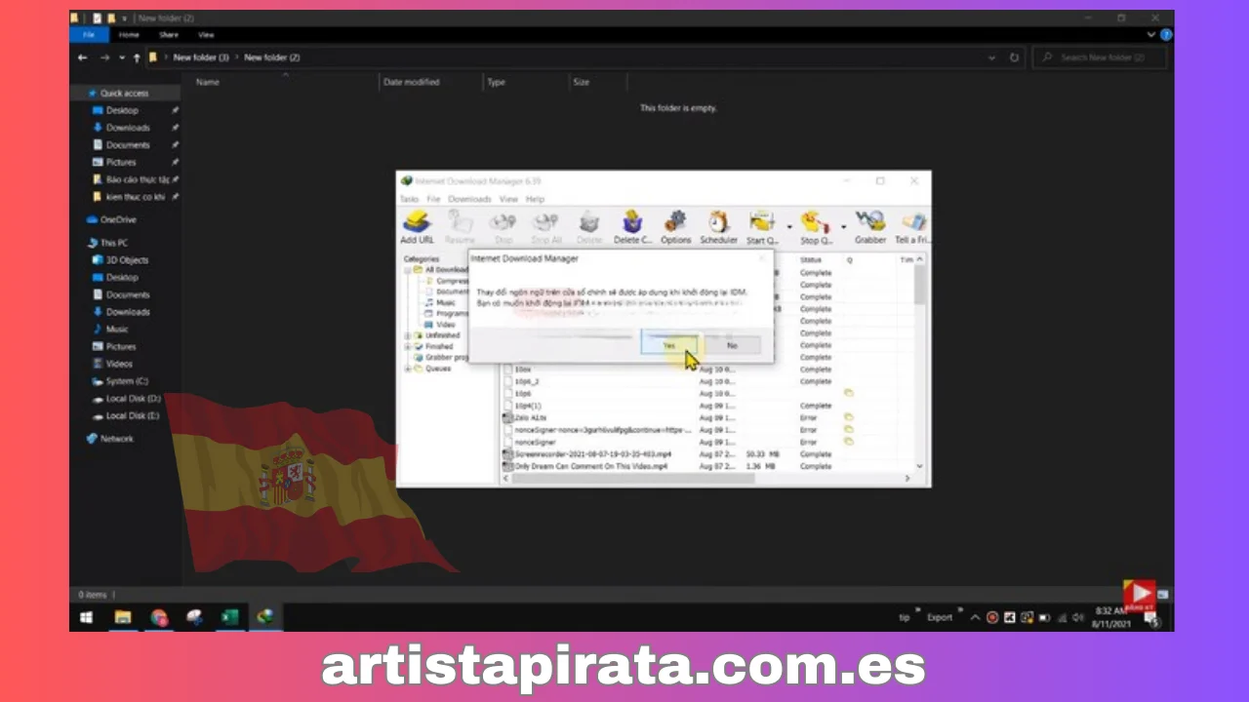
Task: Decline the IDM restart dialog with No
Action: coord(732,345)
